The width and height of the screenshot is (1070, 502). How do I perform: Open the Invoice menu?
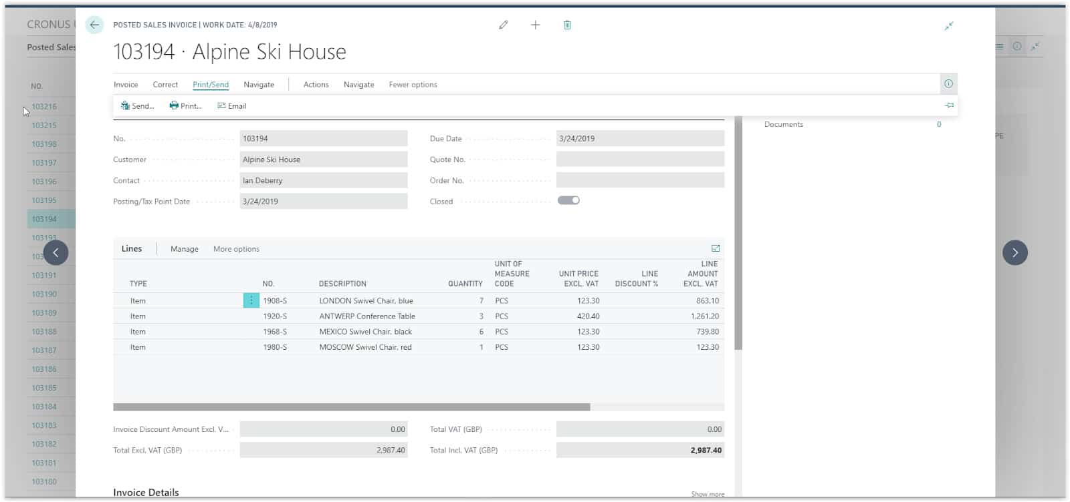pos(126,85)
